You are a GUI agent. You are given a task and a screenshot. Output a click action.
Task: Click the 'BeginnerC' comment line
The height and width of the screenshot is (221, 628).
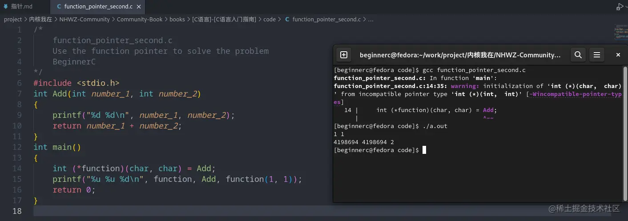click(74, 62)
